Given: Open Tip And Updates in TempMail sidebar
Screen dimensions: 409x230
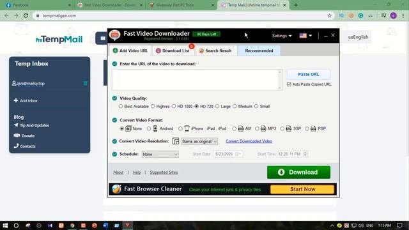Looking at the screenshot, I should point(31,125).
